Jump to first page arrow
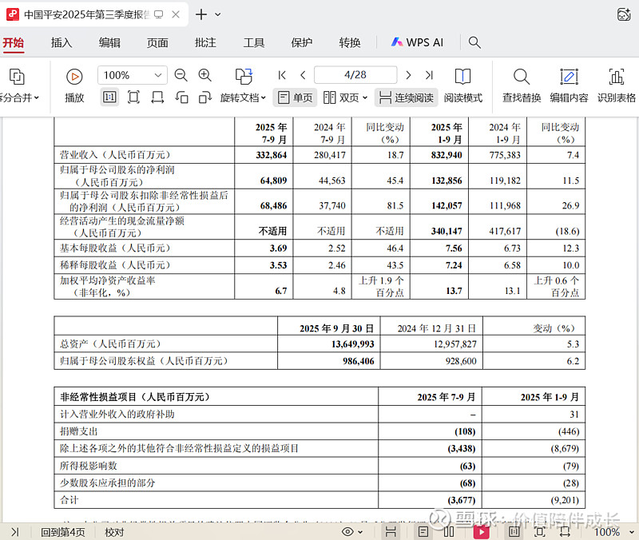Screen dimensions: 639x540 [x=282, y=75]
